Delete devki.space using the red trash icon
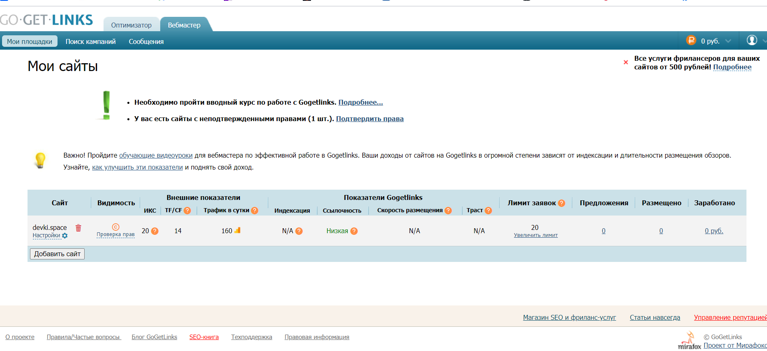The width and height of the screenshot is (767, 351). coord(78,227)
